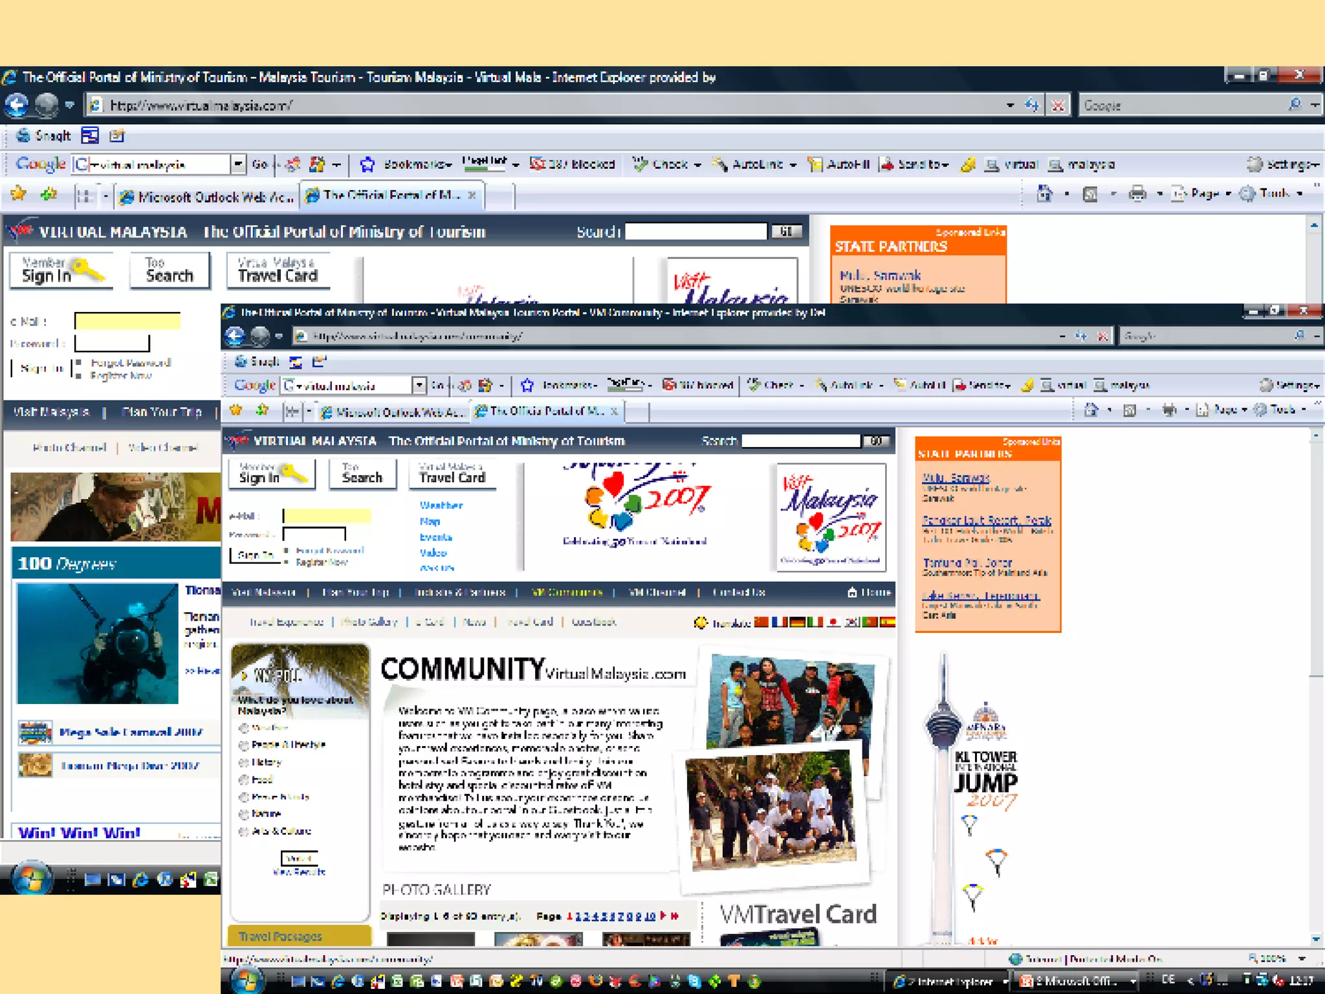Screen dimensions: 1325x994
Task: Open the Bookmarks dropdown in the rear Google toolbar
Action: 416,164
